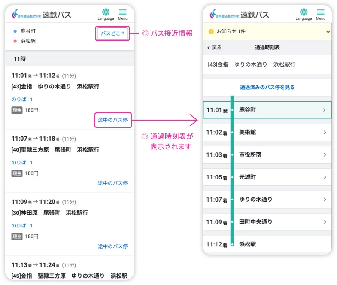Open 途中のバス停 for the 11:09 bus
Viewport: 337px width, 285px height.
[x=112, y=246]
